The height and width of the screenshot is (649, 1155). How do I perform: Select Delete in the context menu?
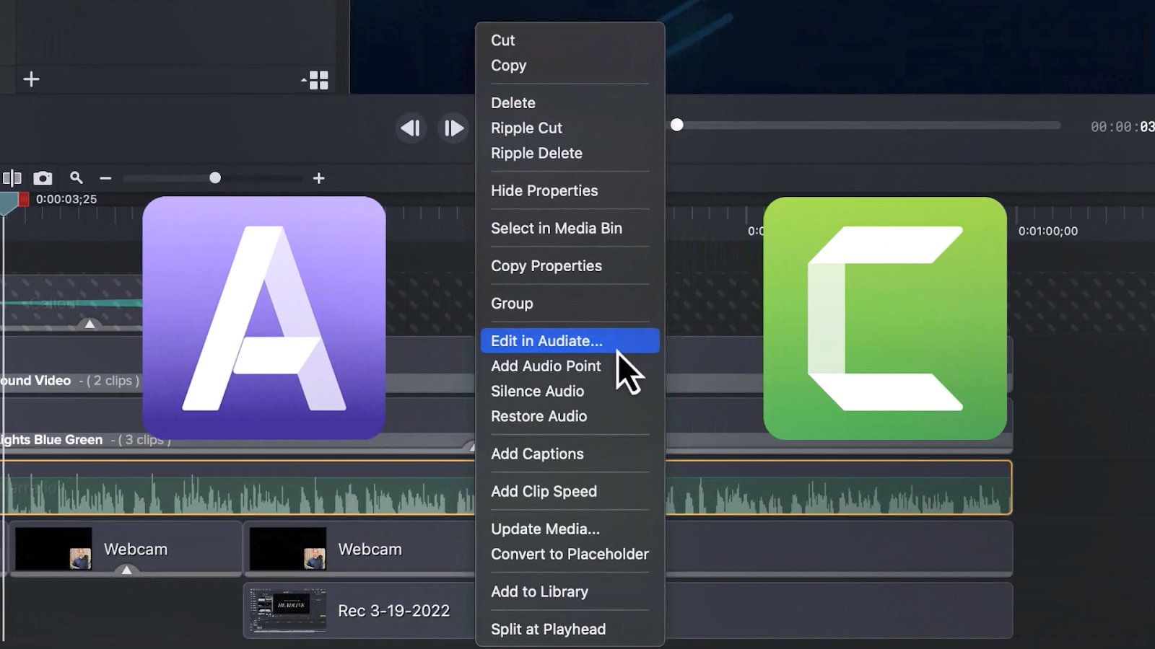pyautogui.click(x=513, y=103)
